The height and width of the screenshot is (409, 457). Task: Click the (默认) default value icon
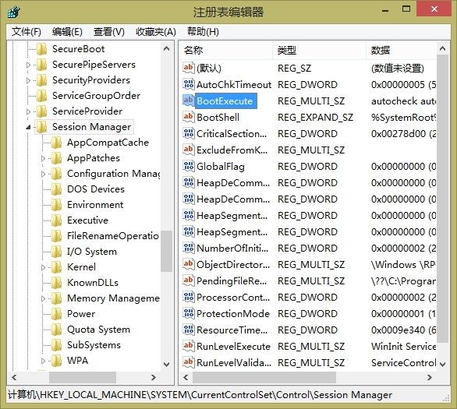coord(188,68)
